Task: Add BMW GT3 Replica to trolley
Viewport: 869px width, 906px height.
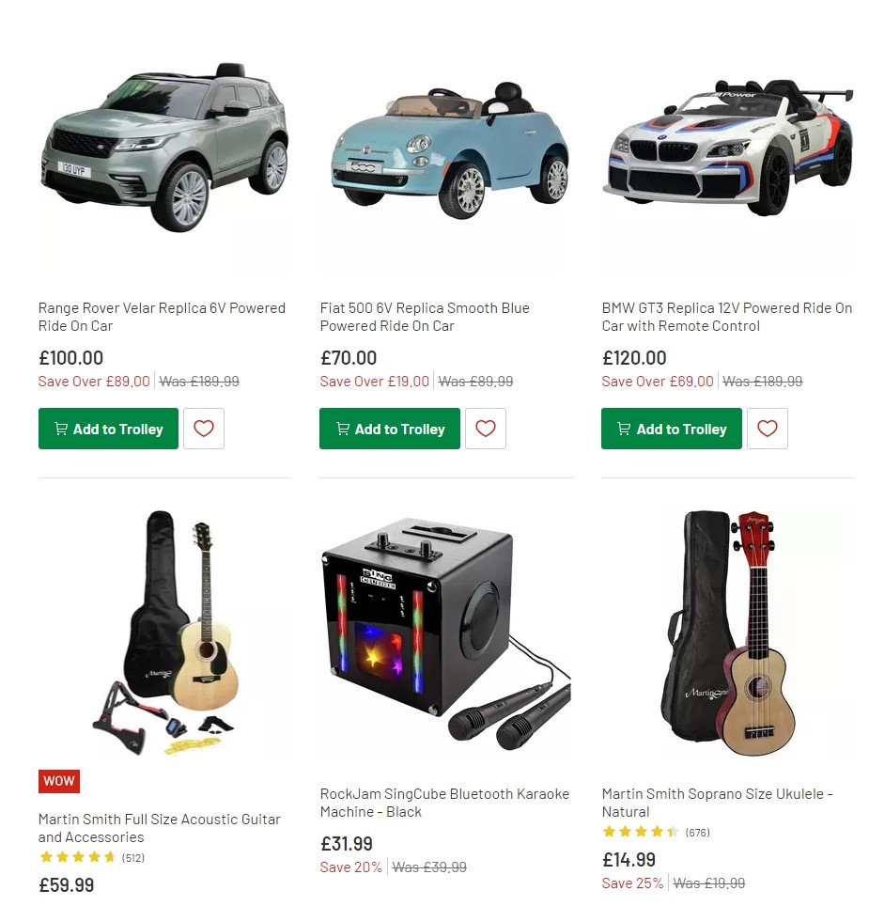Action: [671, 429]
